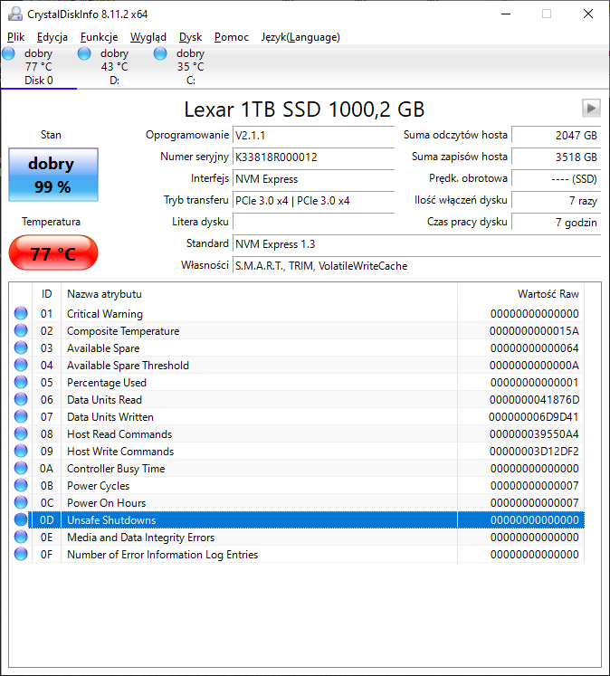Click raw value 00000003D12DF2

click(534, 452)
